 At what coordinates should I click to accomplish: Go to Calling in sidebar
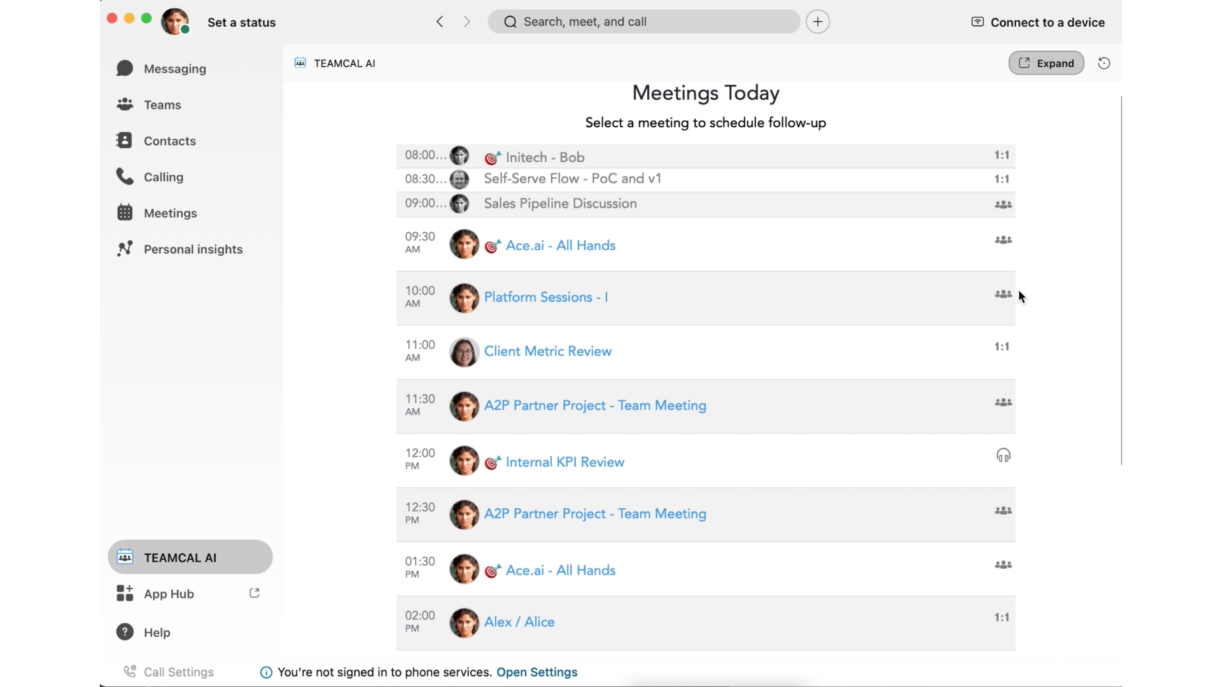tap(150, 177)
